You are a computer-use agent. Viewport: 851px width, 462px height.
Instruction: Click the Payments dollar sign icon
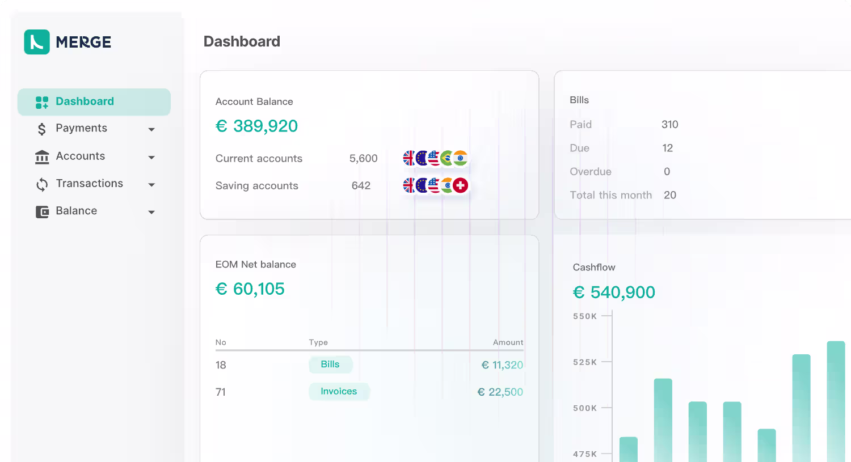click(42, 129)
